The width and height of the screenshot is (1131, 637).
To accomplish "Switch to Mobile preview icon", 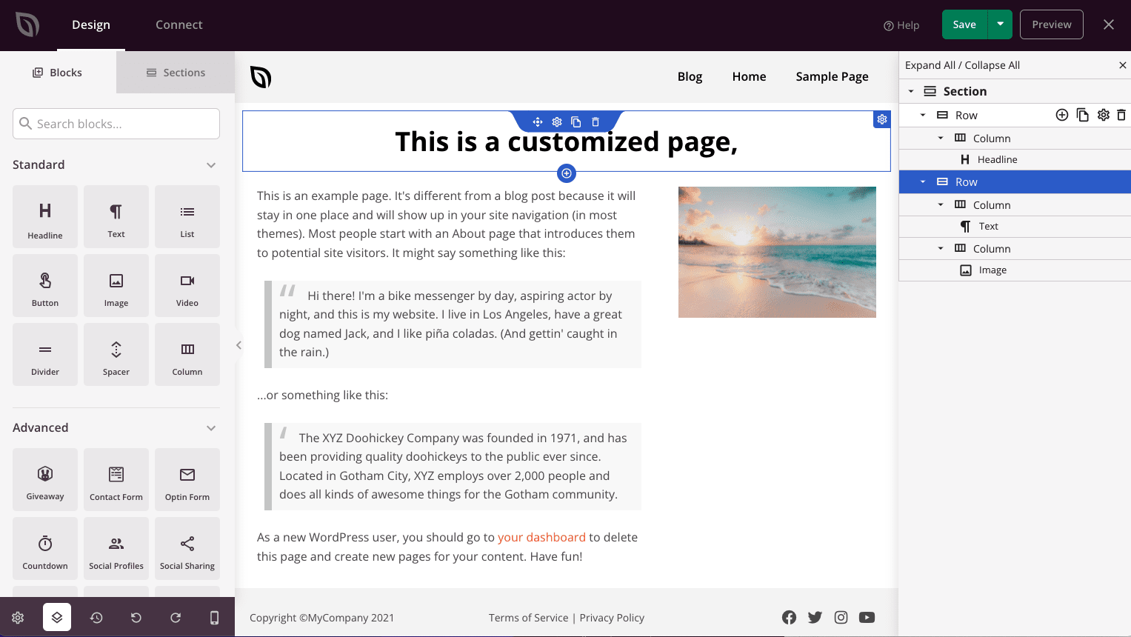I will coord(215,617).
